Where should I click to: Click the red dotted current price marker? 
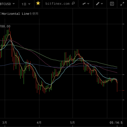pos(121,90)
